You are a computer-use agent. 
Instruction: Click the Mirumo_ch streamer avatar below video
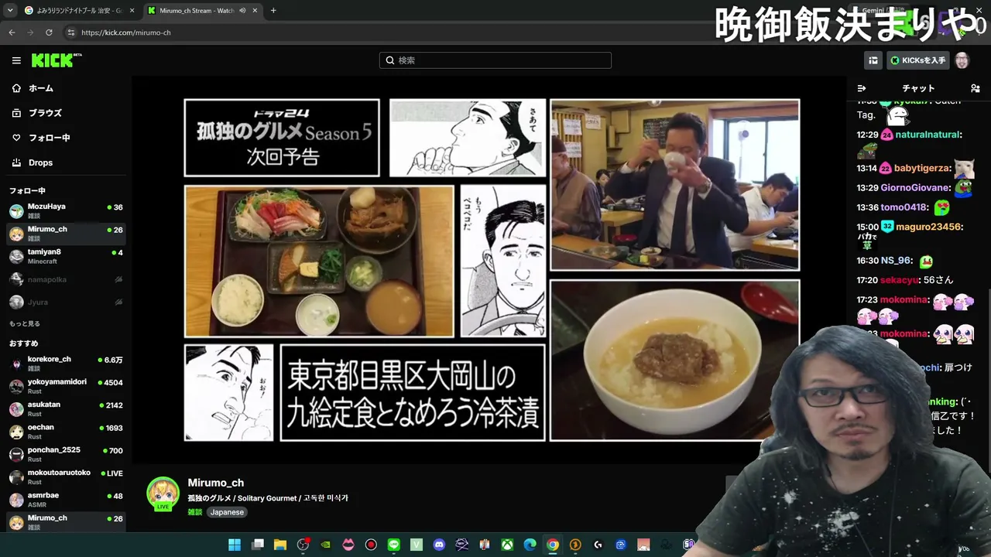click(x=163, y=494)
